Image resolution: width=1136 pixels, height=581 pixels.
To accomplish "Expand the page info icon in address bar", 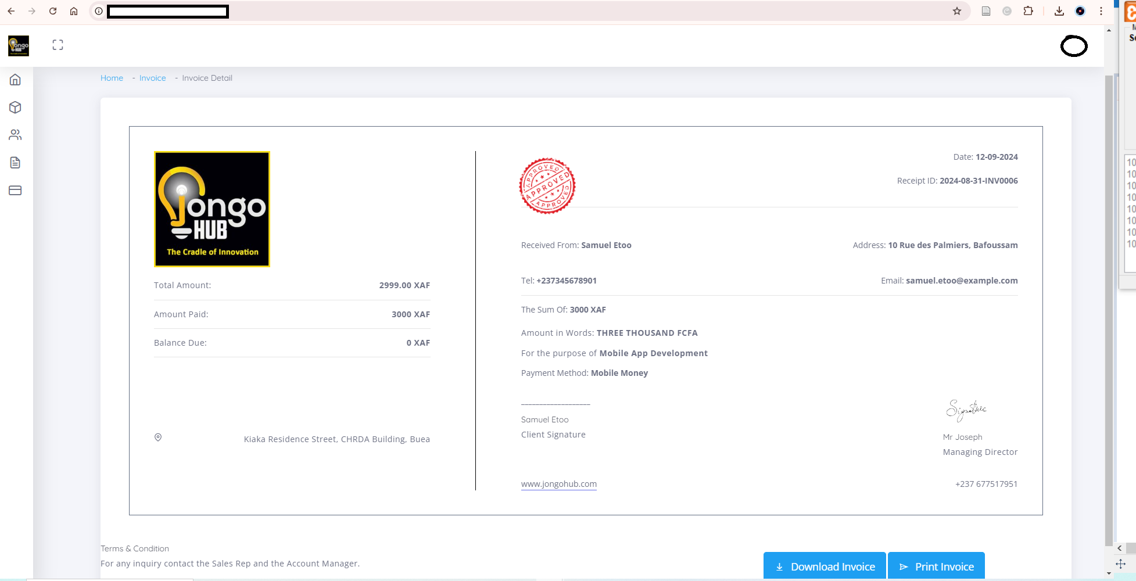I will [98, 11].
